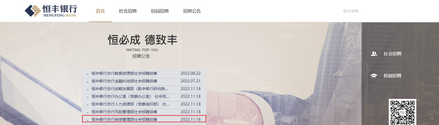Click the Hengfeng Bank logo
Image resolution: width=439 pixels, height=125 pixels.
(51, 11)
